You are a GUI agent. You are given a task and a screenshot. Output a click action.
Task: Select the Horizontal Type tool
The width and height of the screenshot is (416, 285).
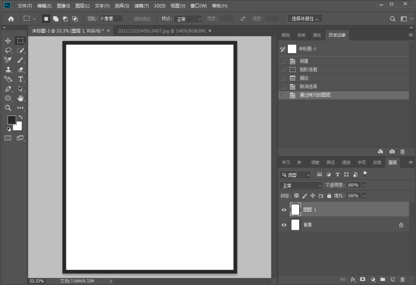(x=20, y=79)
